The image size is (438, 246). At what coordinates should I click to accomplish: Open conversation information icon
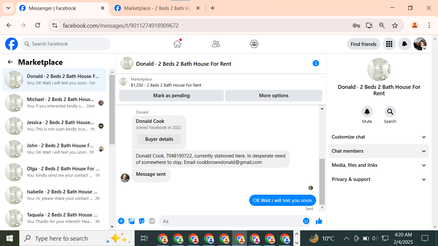(x=316, y=63)
